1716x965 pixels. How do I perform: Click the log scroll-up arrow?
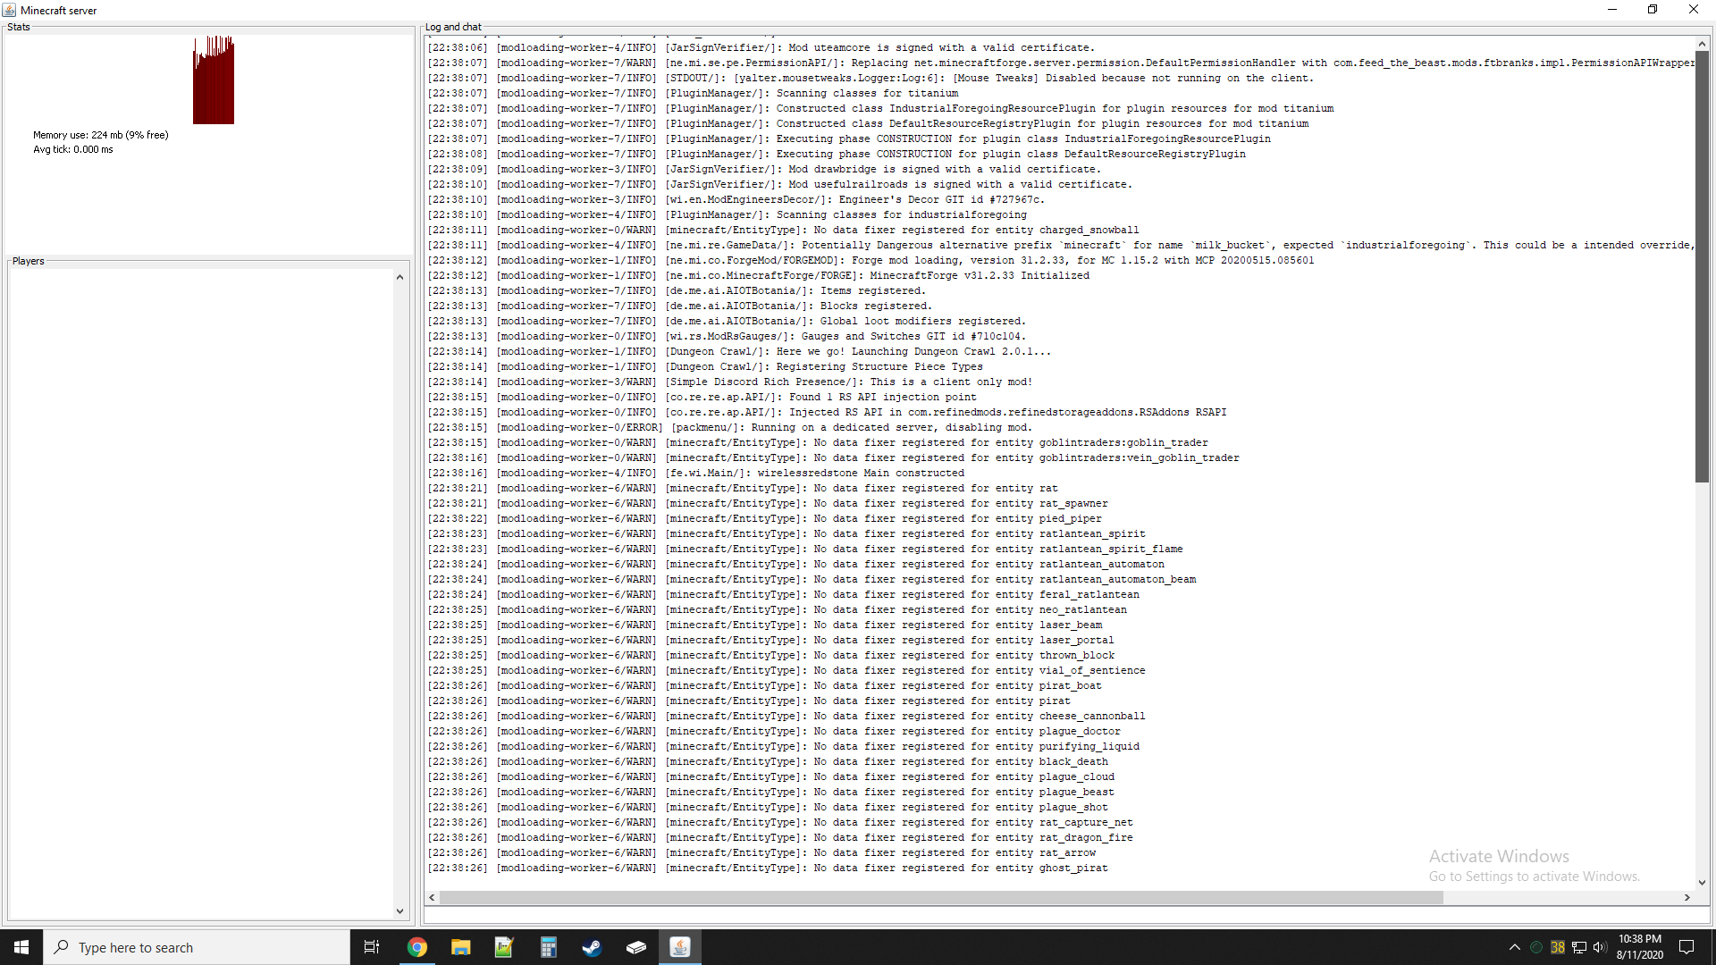pyautogui.click(x=1702, y=43)
